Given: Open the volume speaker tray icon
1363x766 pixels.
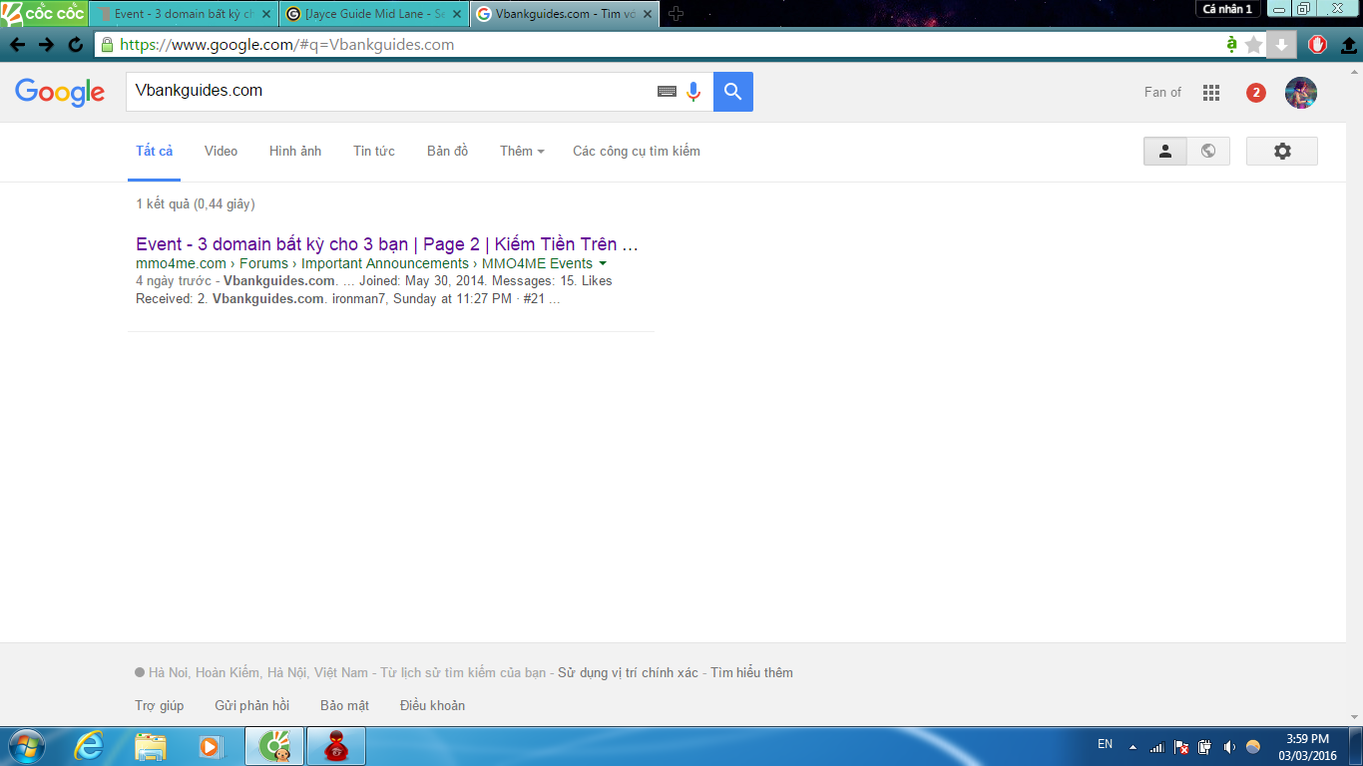Looking at the screenshot, I should [x=1228, y=747].
